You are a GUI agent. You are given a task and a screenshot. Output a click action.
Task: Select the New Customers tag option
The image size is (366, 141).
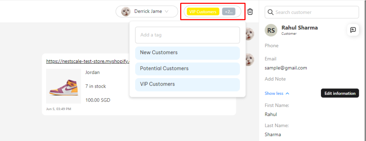(187, 53)
